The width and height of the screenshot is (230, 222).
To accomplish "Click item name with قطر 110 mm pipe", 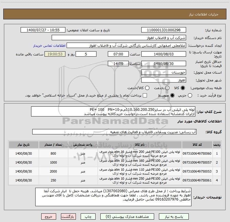I will point(140,172).
